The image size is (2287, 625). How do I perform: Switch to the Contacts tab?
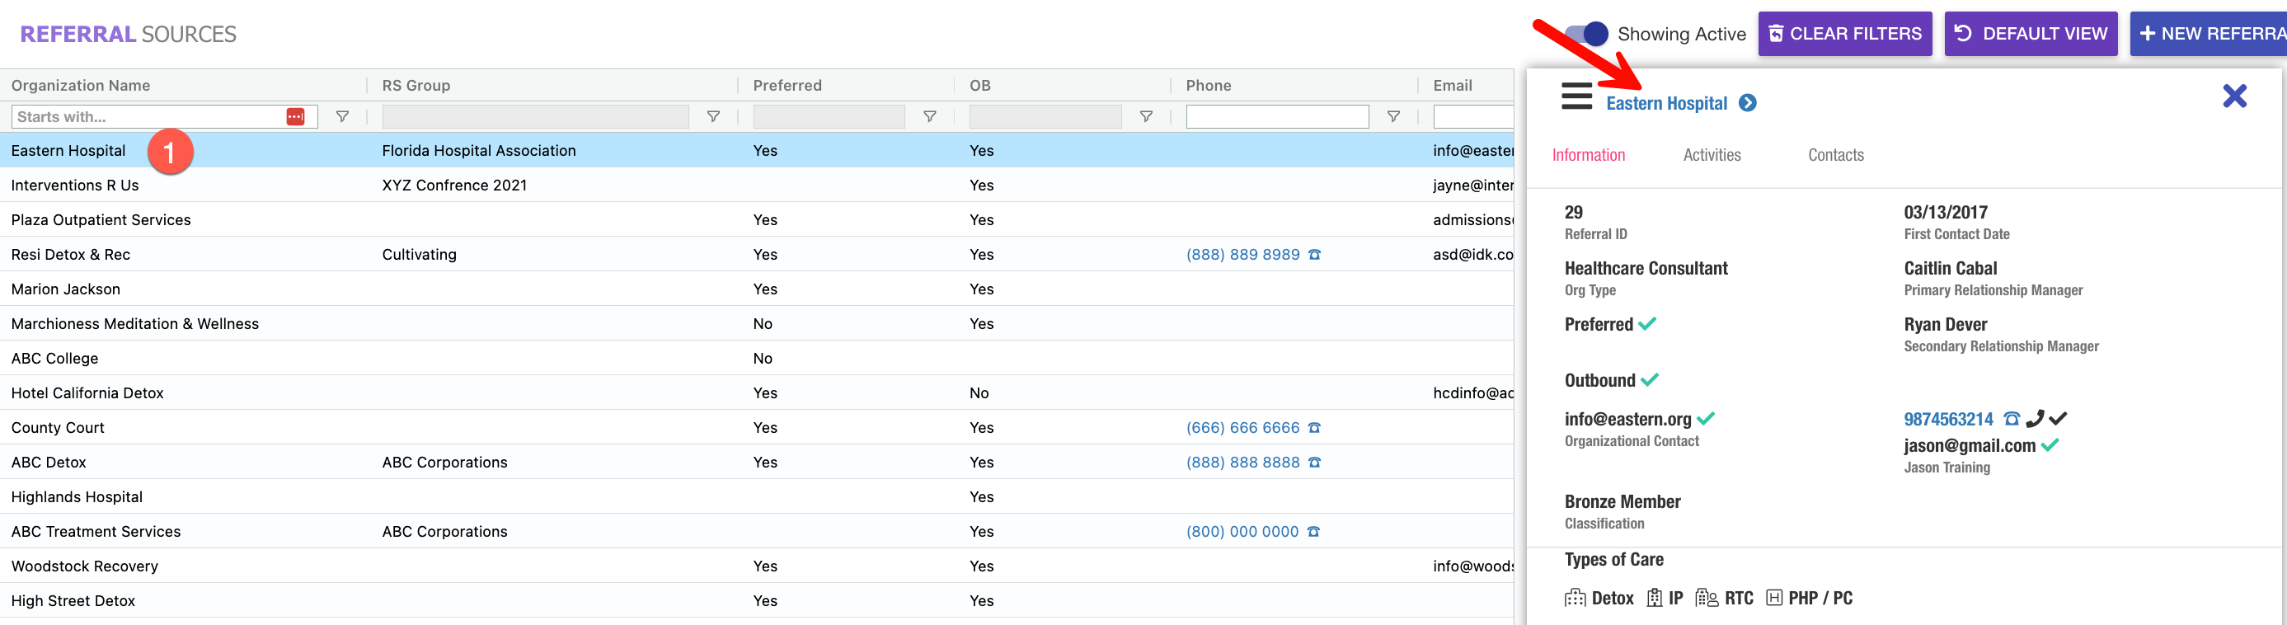1835,154
